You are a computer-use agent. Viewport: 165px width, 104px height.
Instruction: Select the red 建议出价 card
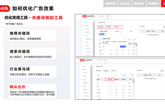coord(32,91)
